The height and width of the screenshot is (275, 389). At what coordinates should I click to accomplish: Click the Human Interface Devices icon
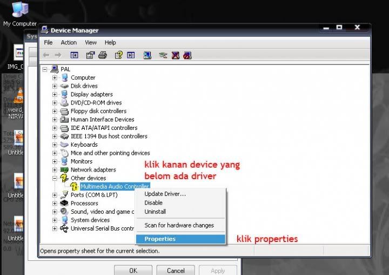[64, 119]
